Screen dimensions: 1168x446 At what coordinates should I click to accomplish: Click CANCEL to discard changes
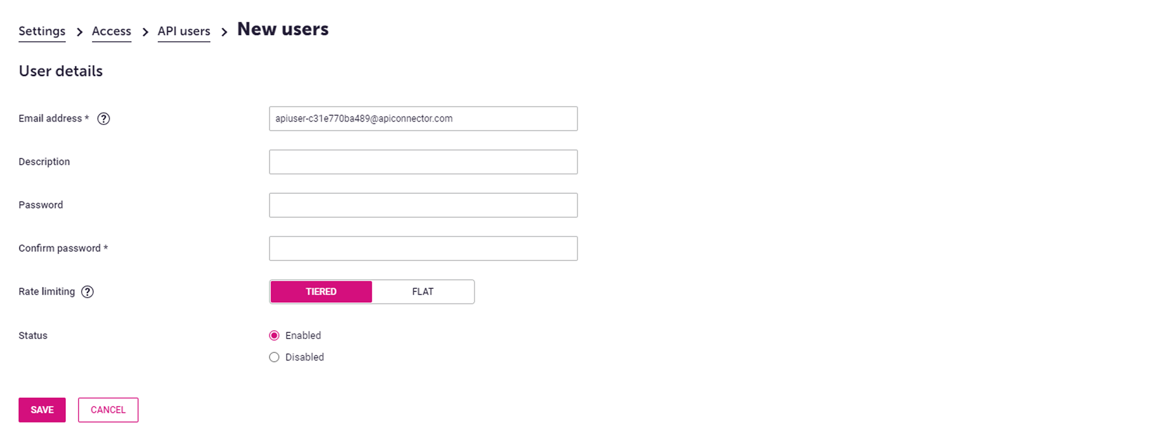coord(108,409)
